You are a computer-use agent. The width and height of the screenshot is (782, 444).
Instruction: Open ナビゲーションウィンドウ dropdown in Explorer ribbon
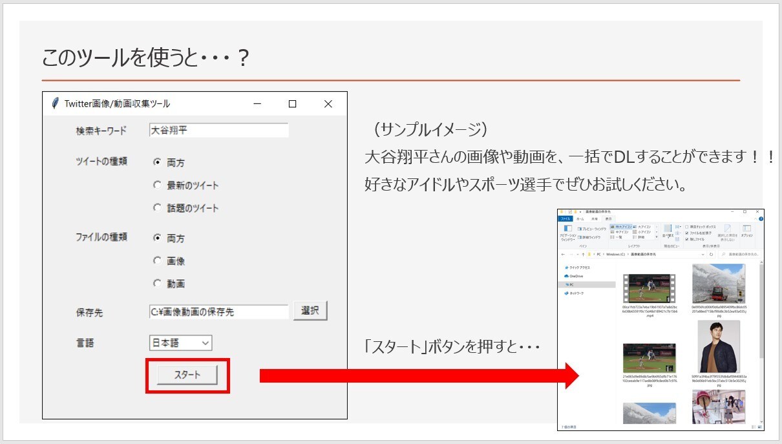(567, 232)
